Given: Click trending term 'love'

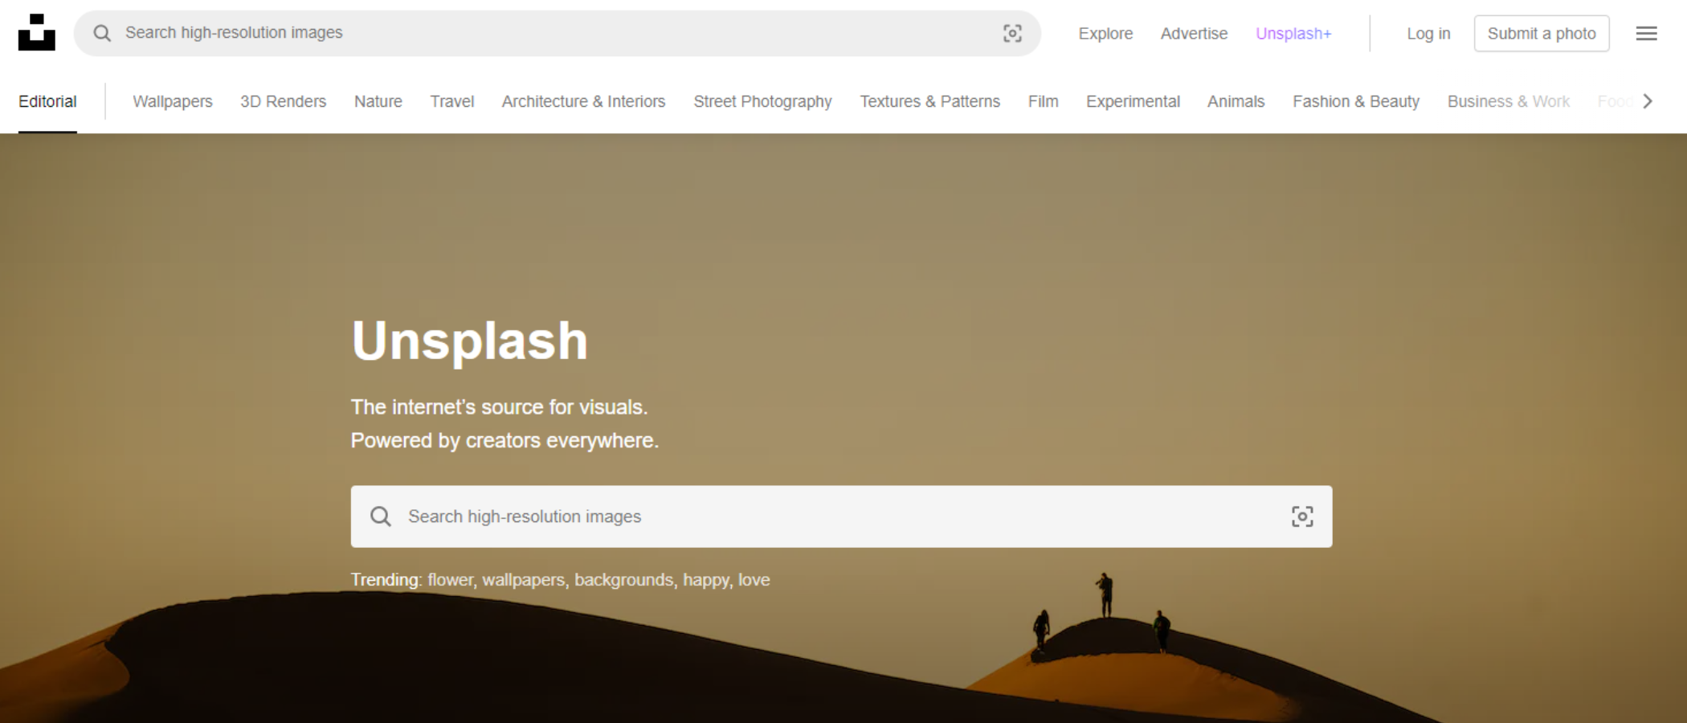Looking at the screenshot, I should click(x=754, y=580).
